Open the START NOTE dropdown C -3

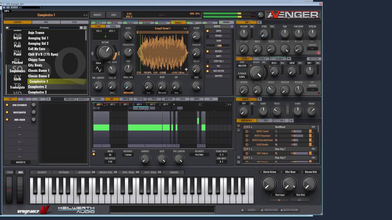click(x=221, y=155)
